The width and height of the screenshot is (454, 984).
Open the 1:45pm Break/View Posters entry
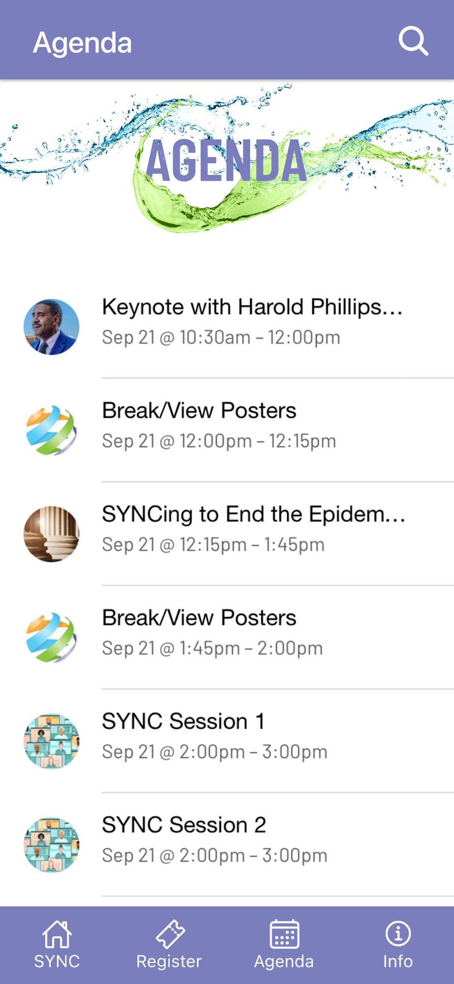199,618
